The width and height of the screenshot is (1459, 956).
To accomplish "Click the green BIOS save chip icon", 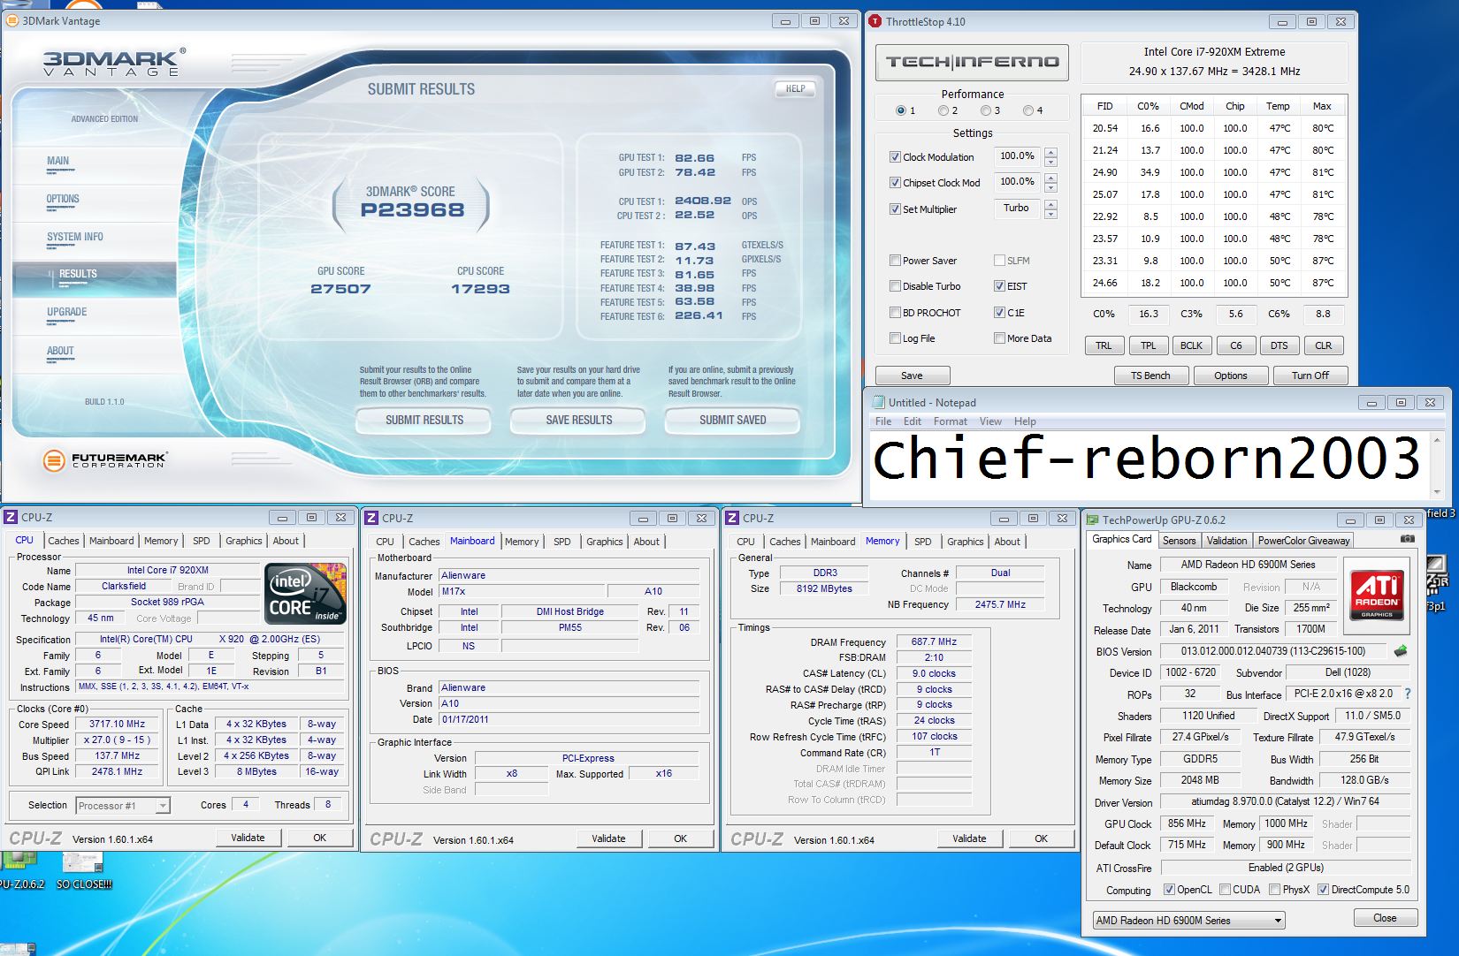I will pos(1401,651).
